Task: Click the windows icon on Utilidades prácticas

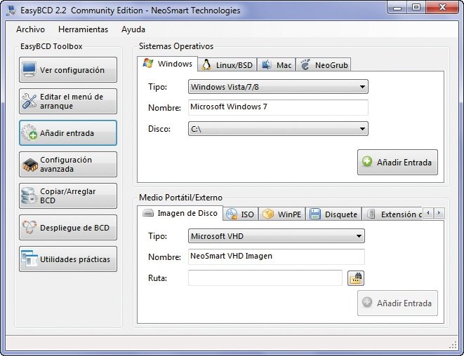Action: click(29, 259)
